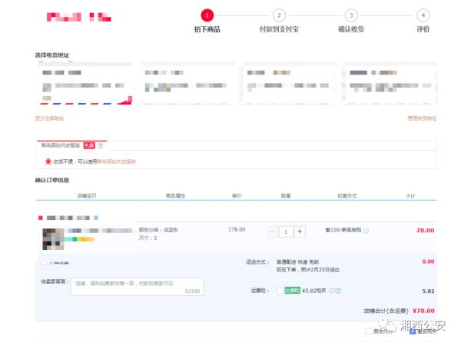Click the info icon next to 新品抢购 promotion
Viewport: 461px width, 346px height.
coord(366,231)
